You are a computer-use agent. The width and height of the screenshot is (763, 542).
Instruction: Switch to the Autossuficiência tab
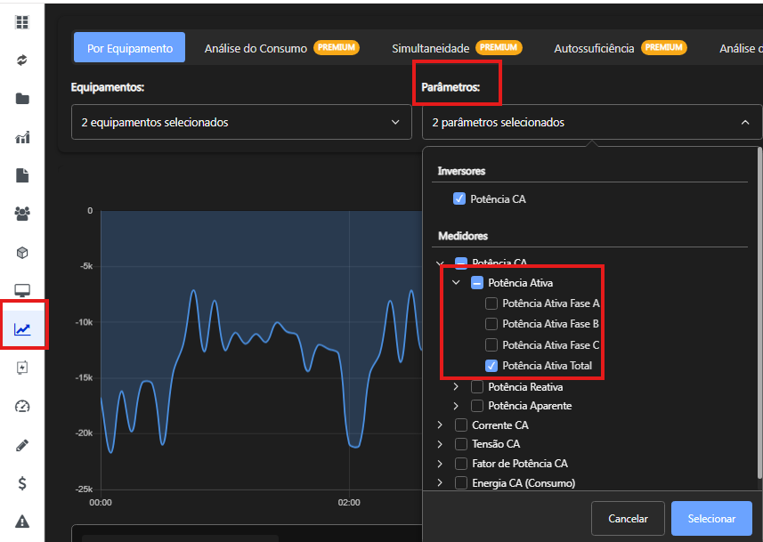[594, 48]
